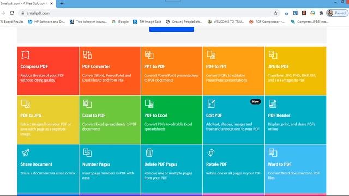The image size is (349, 196).
Task: Open the PDF to Excel title link
Action: 155,115
